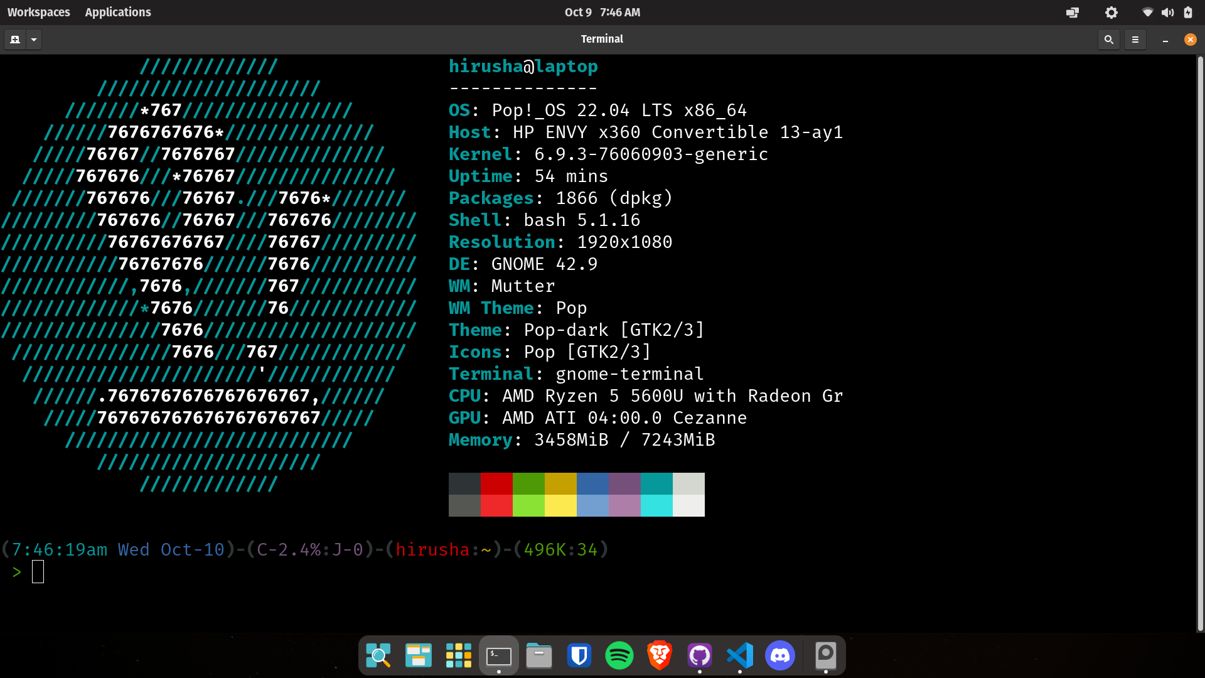This screenshot has width=1205, height=678.
Task: Open the Wi-Fi network indicator
Action: coord(1148,13)
